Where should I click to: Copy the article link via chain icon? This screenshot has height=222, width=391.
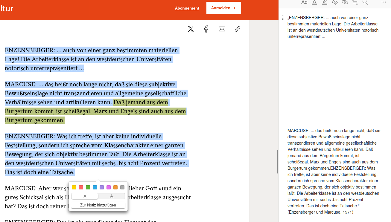coord(238,29)
